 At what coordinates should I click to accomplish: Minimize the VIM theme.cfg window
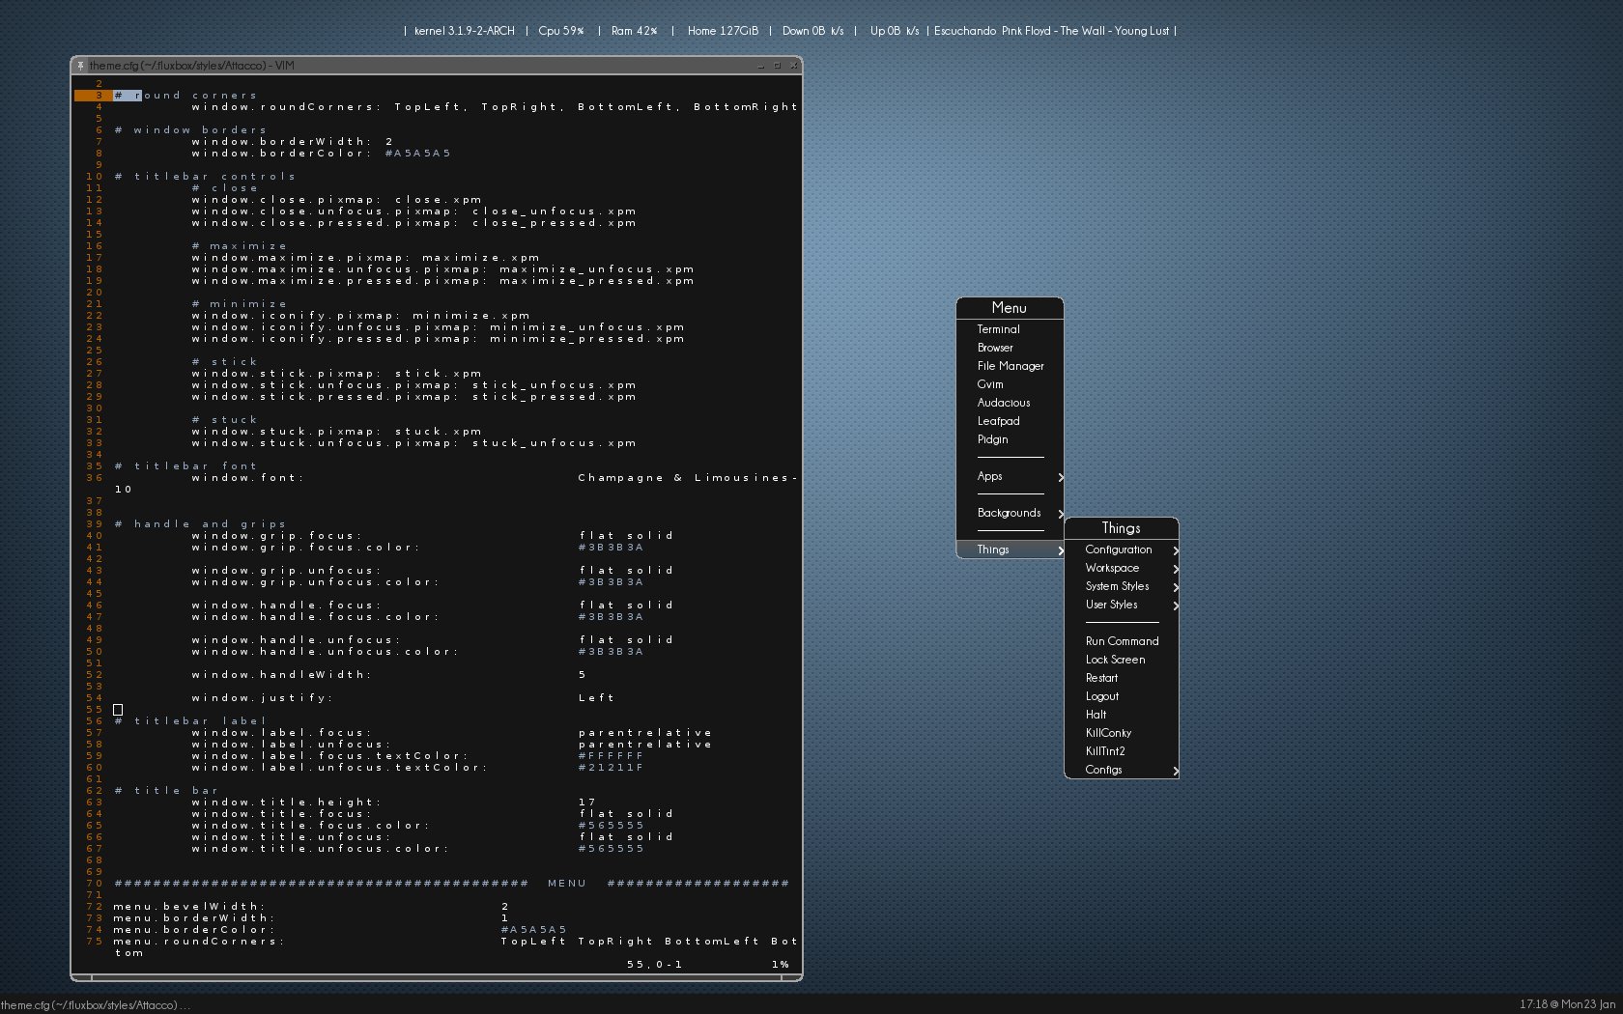point(760,66)
